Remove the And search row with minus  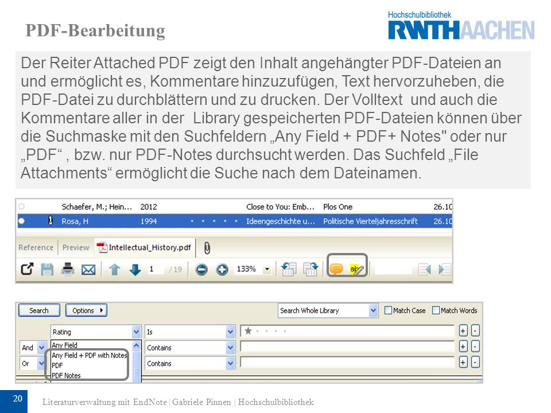click(475, 346)
